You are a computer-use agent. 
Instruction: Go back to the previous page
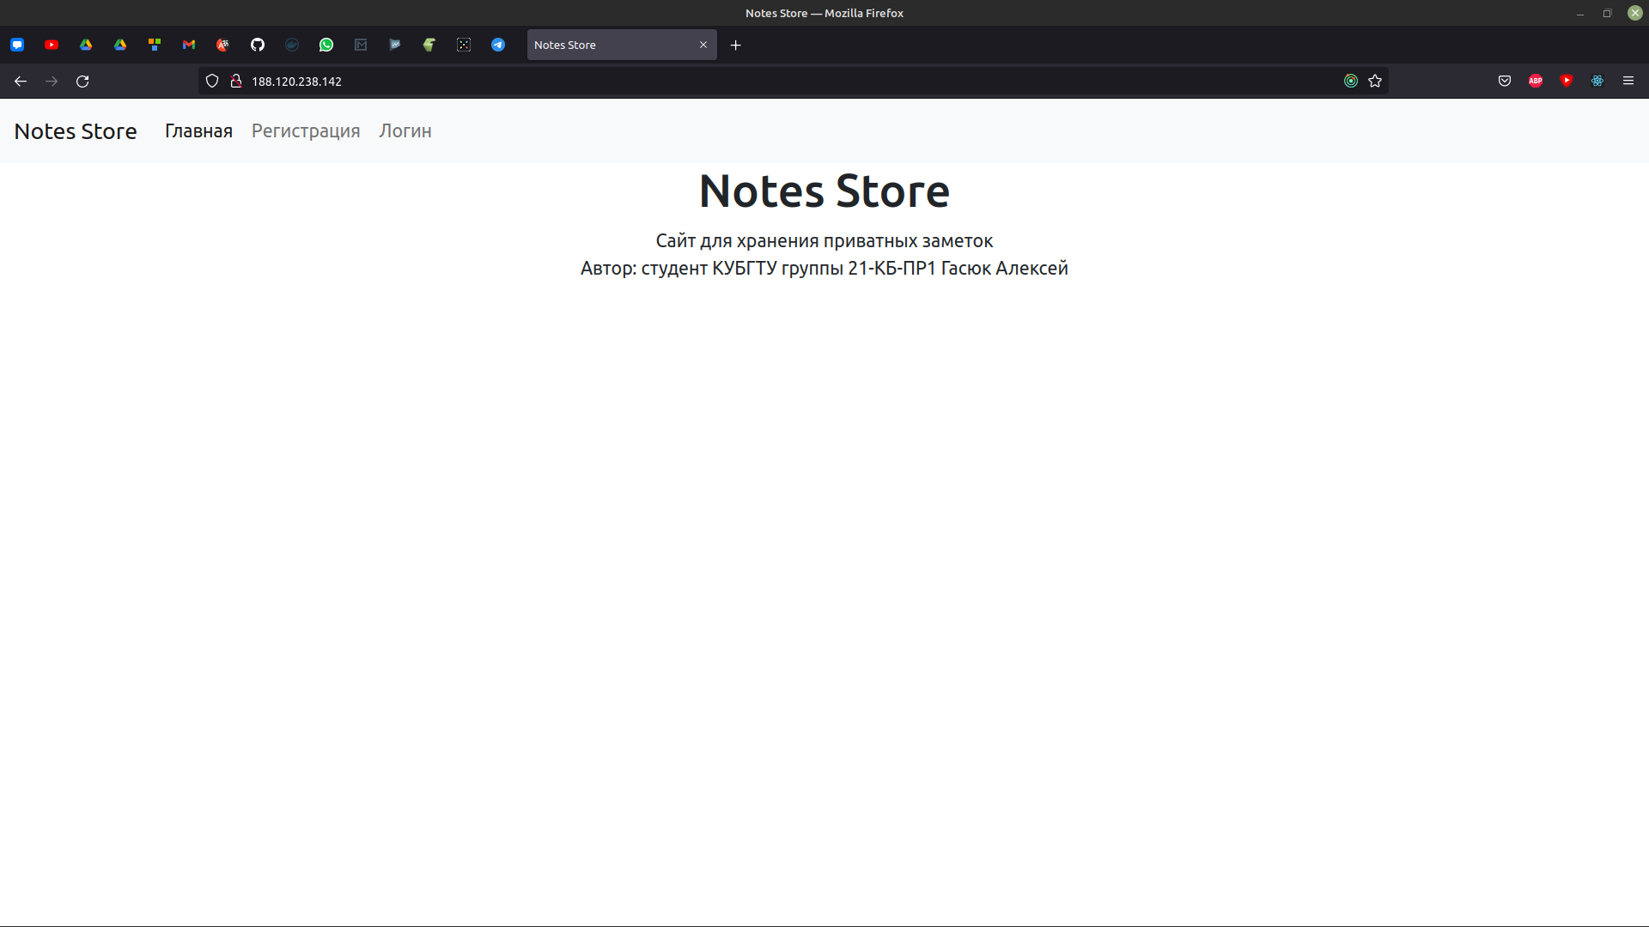[21, 81]
